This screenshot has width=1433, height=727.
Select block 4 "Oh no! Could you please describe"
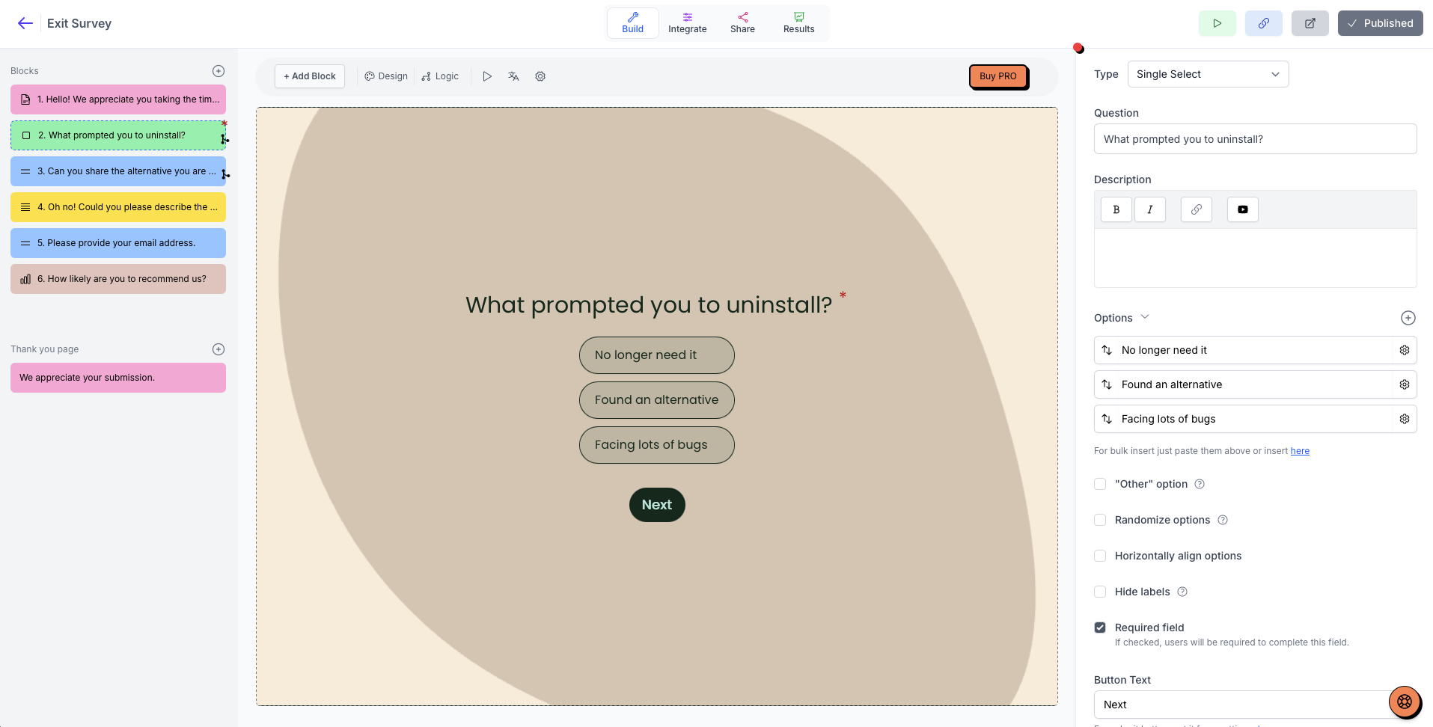point(118,207)
